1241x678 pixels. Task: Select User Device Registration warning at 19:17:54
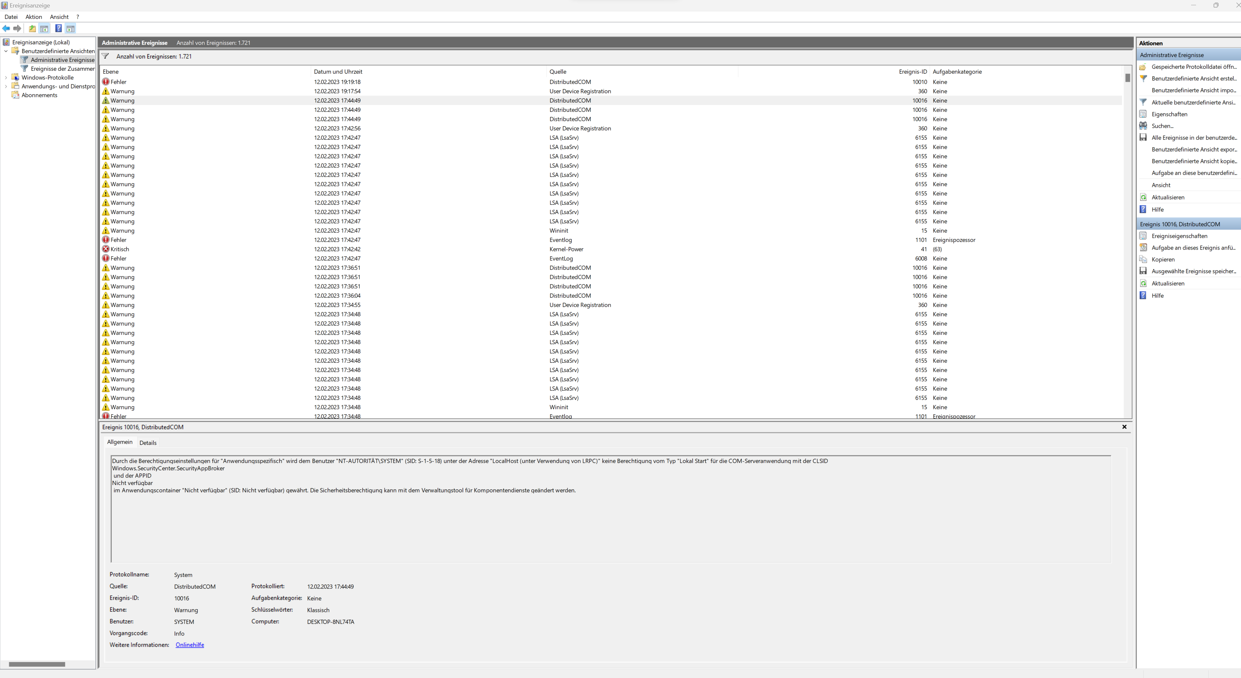[611, 91]
